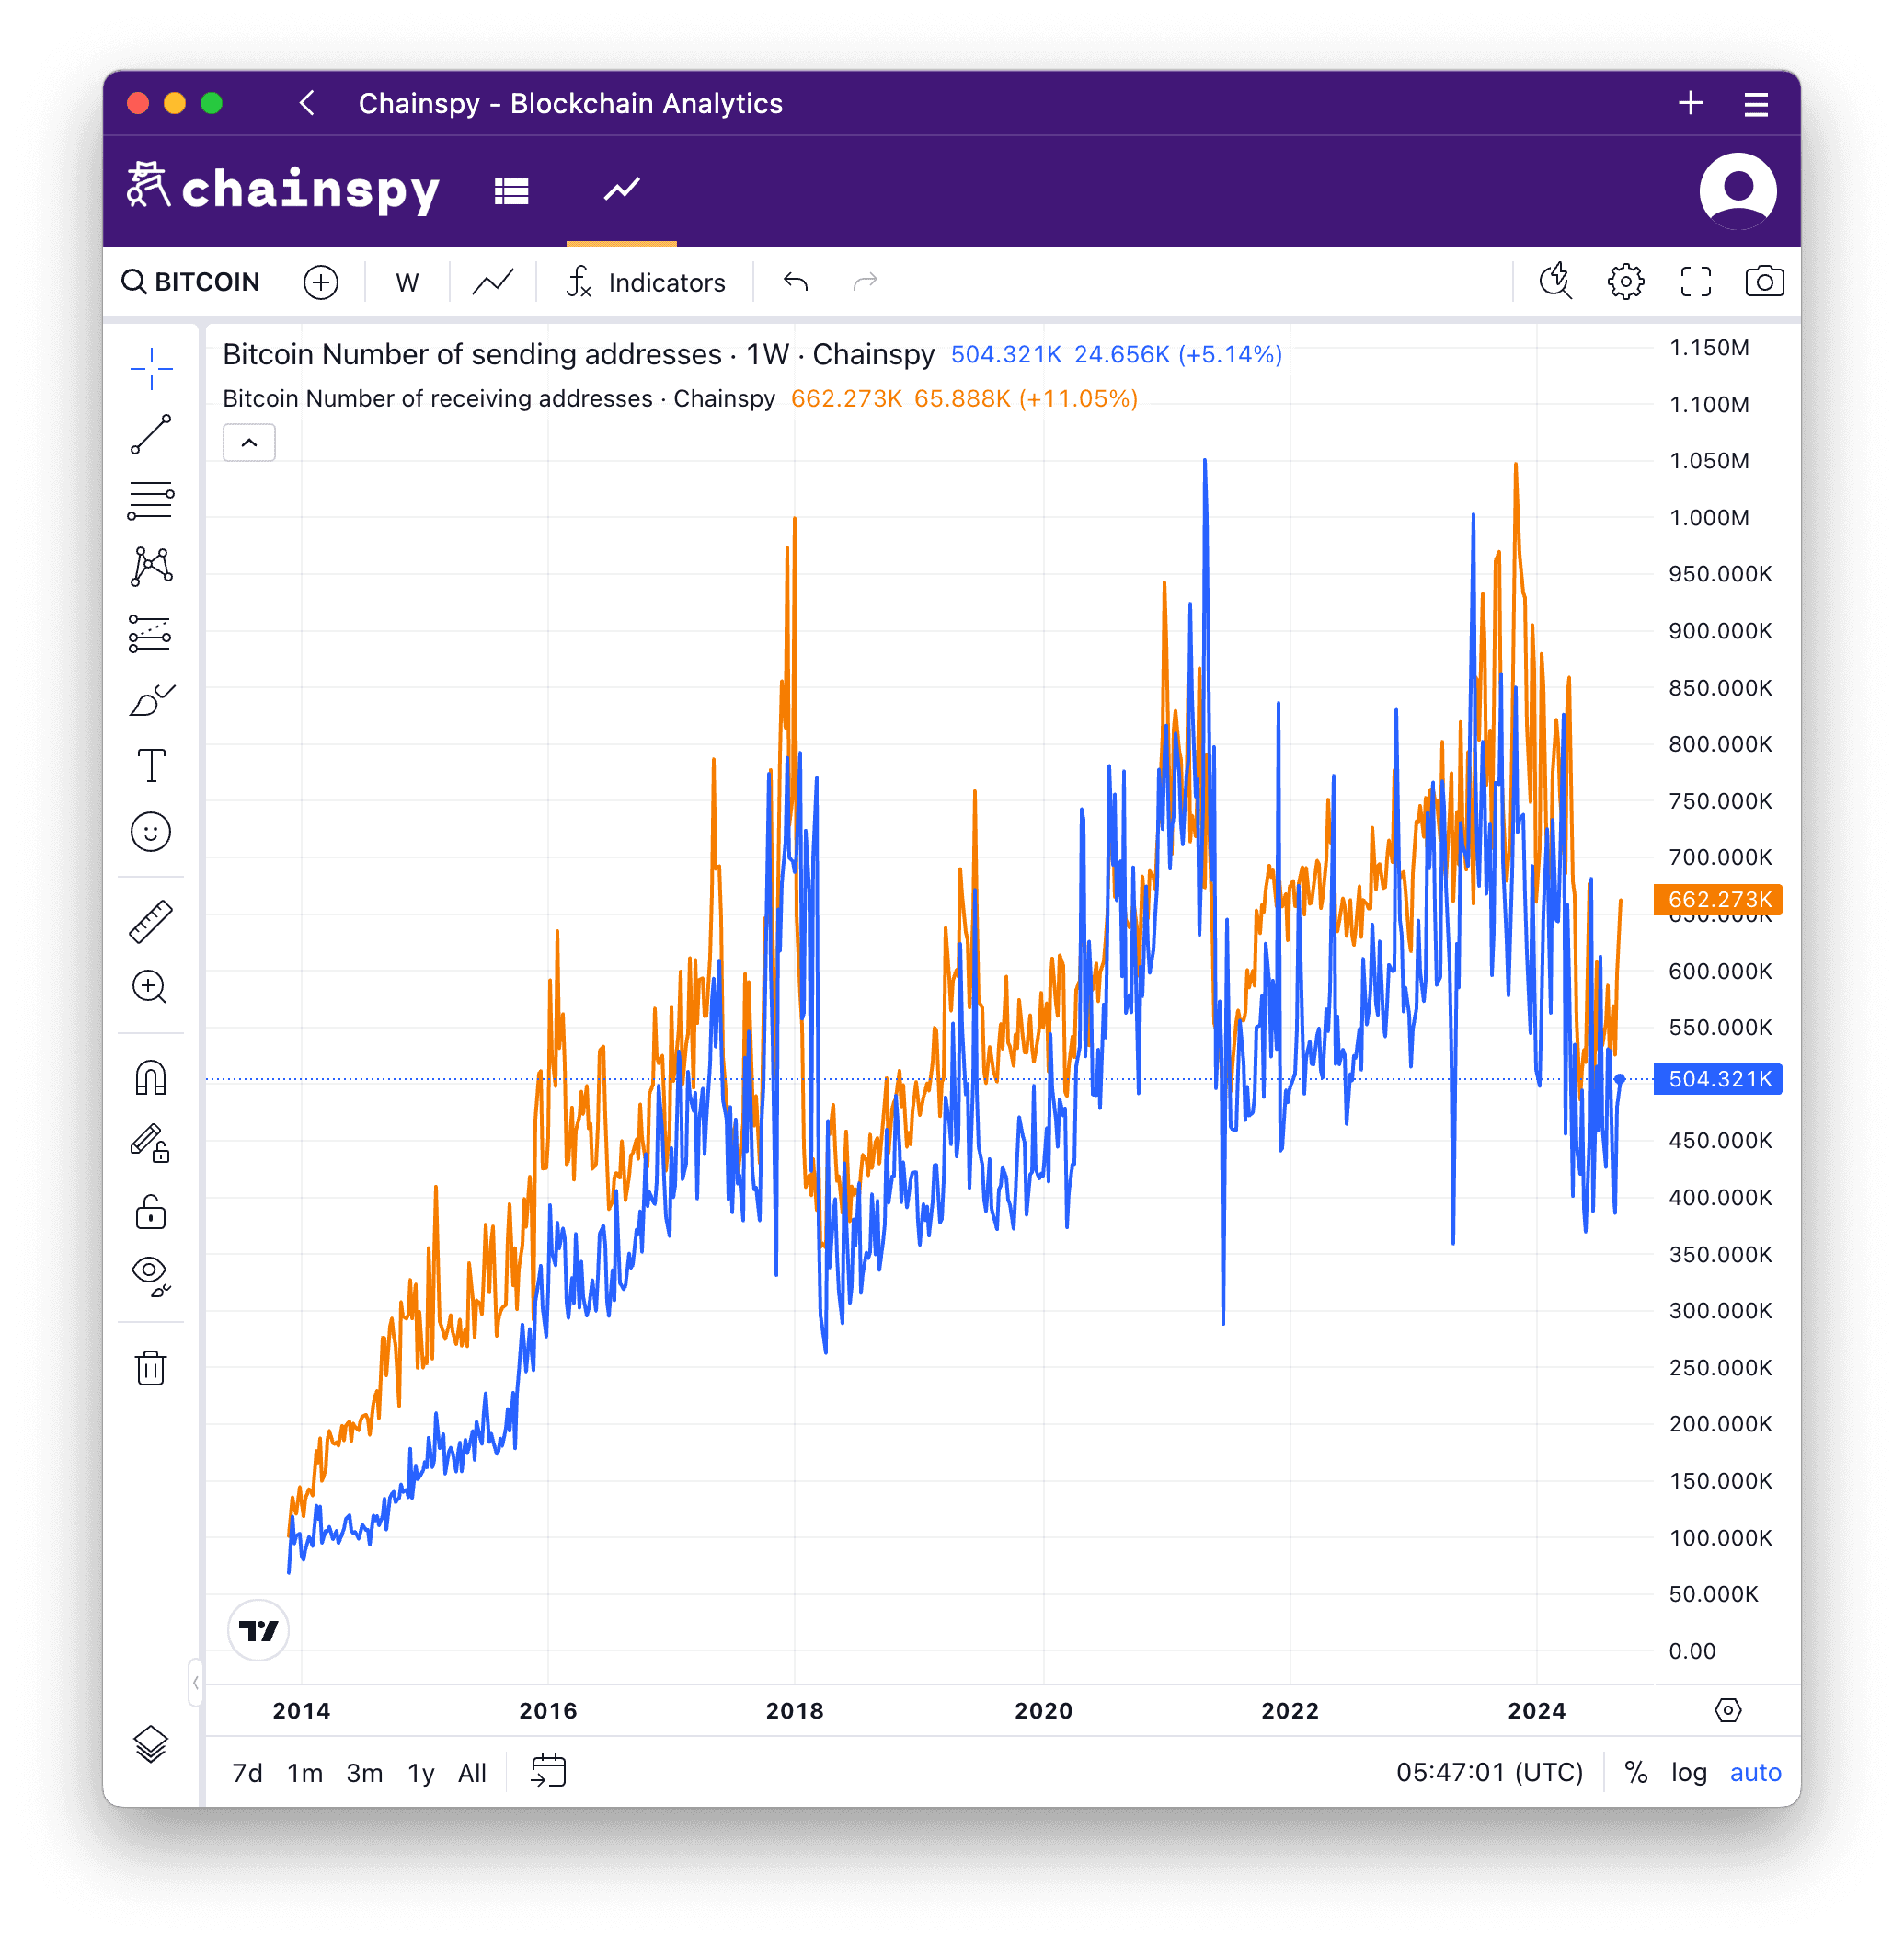Toggle auto scale mode

[1756, 1773]
